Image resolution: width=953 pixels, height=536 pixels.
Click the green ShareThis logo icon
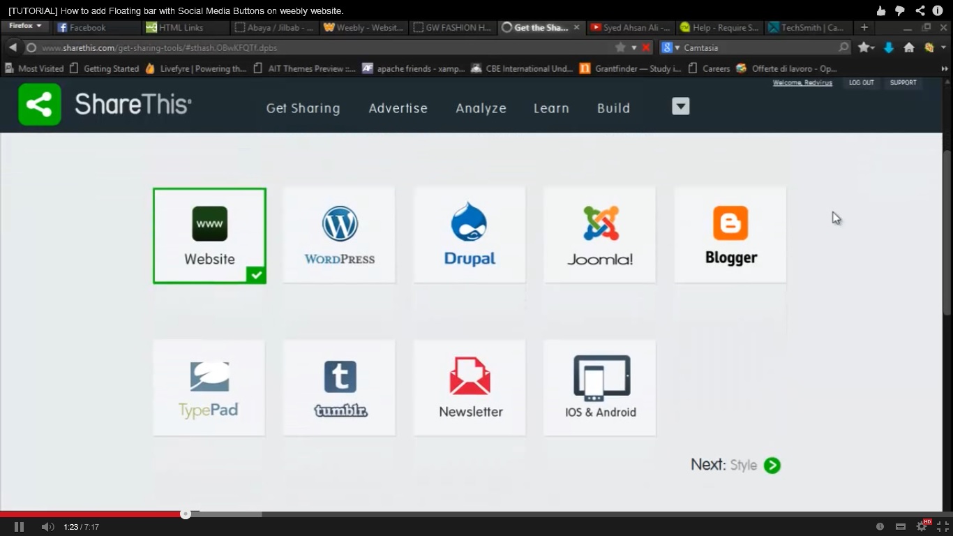[x=40, y=105]
